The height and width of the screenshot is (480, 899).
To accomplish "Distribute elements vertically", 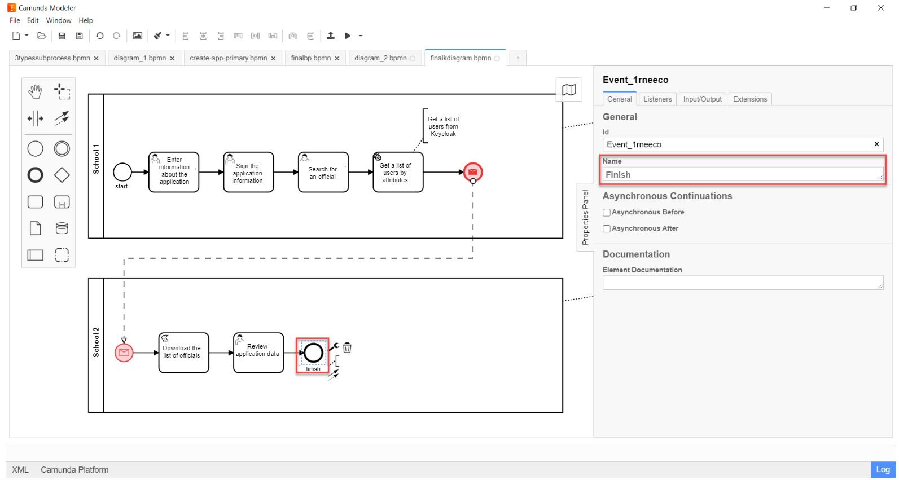I will coord(310,36).
